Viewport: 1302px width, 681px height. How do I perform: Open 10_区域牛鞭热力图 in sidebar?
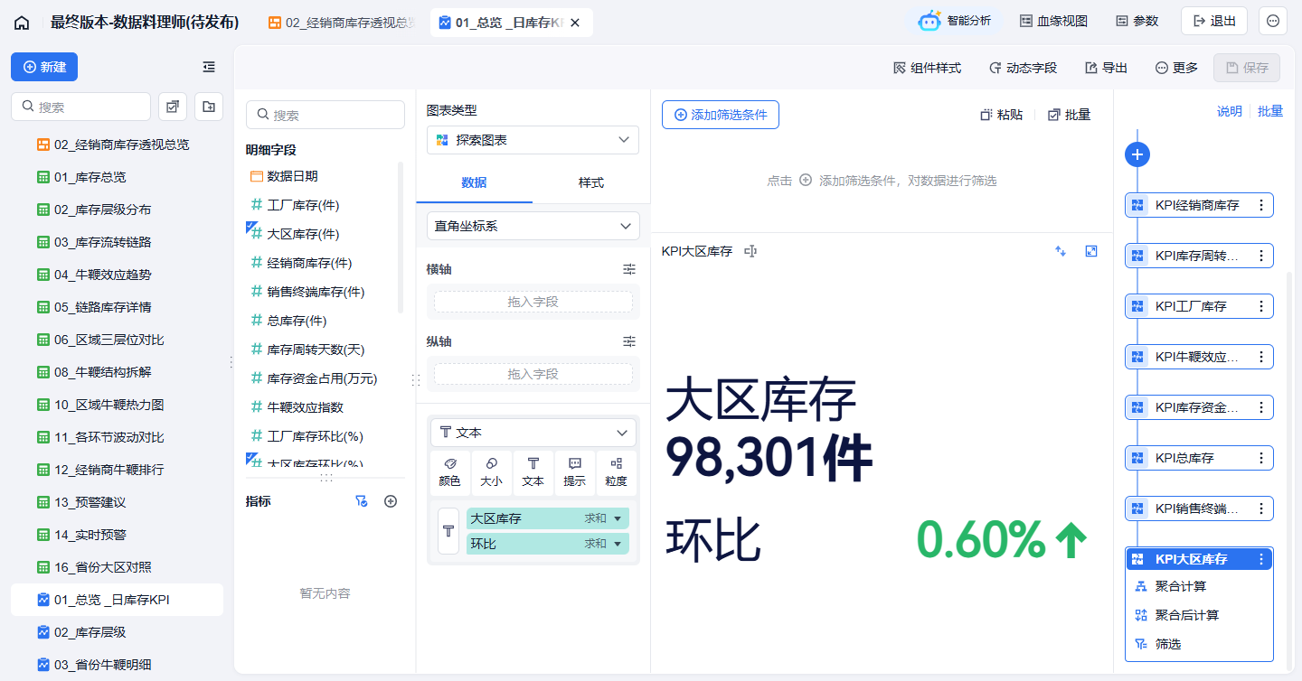[117, 405]
